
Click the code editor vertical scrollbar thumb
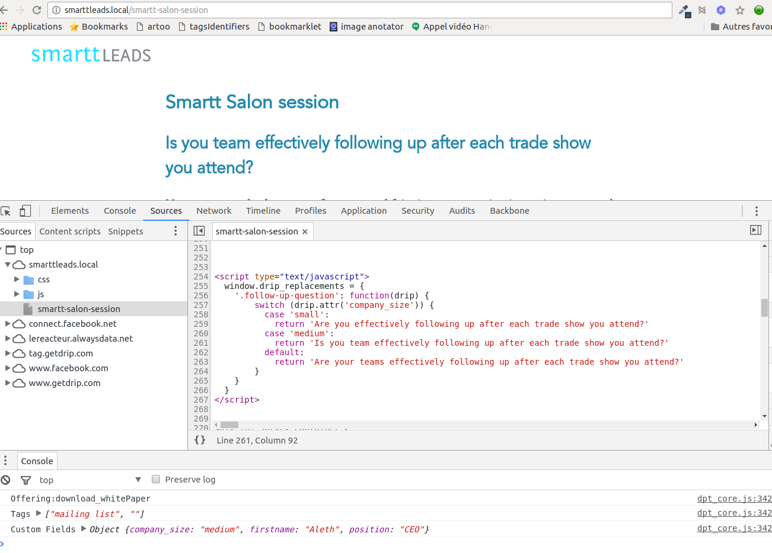[x=764, y=308]
